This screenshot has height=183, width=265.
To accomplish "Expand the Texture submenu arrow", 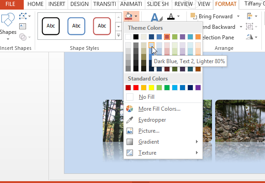I will [x=196, y=153].
